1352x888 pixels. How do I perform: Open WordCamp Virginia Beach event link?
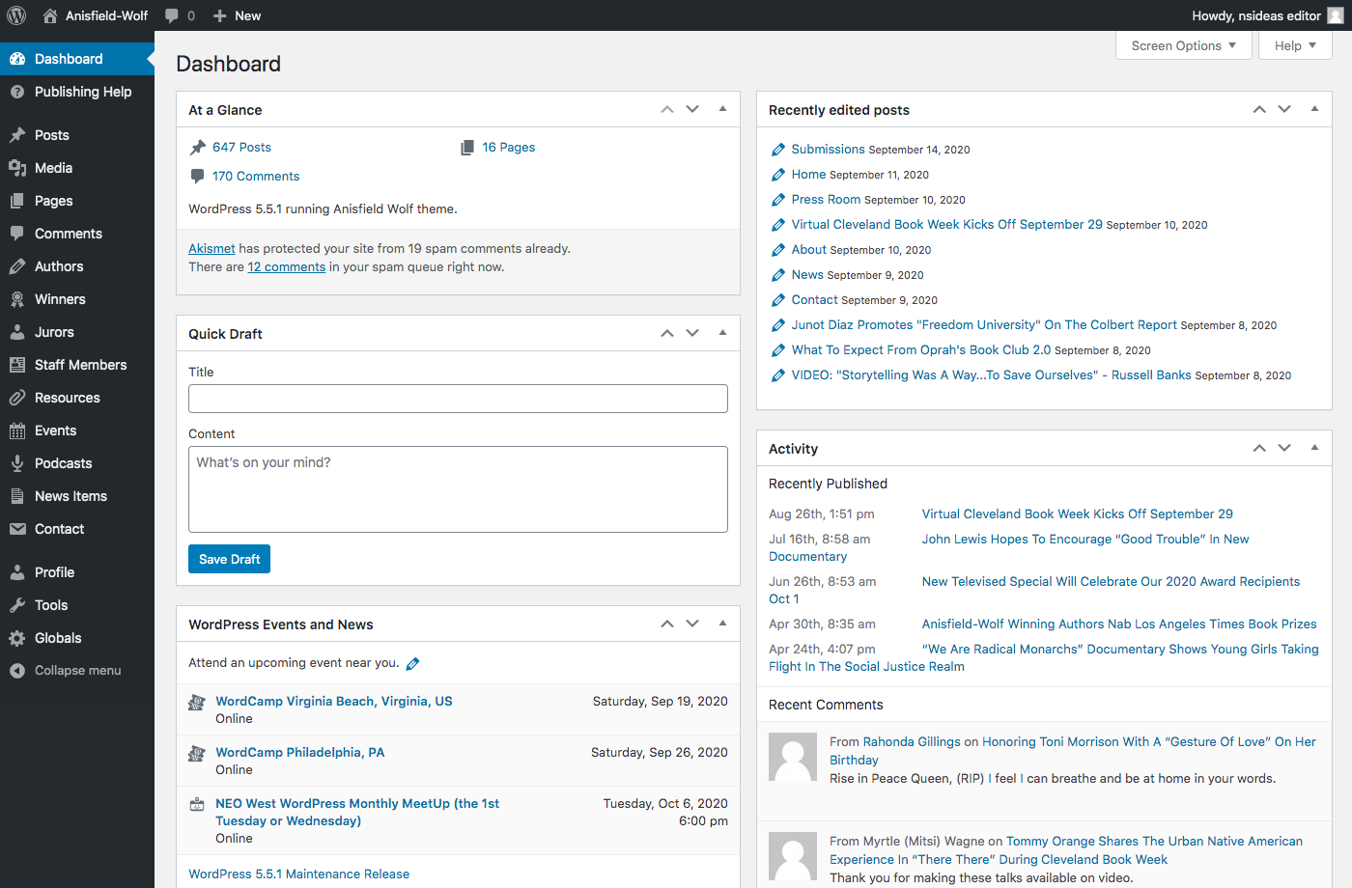pyautogui.click(x=334, y=702)
